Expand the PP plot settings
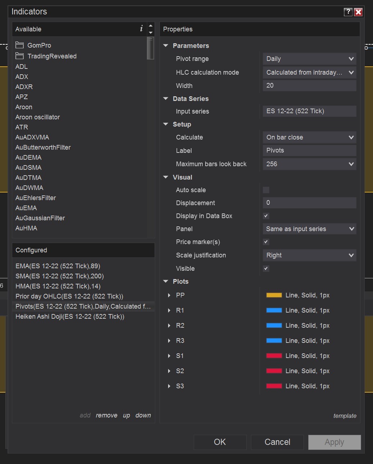373x464 pixels. tap(169, 295)
